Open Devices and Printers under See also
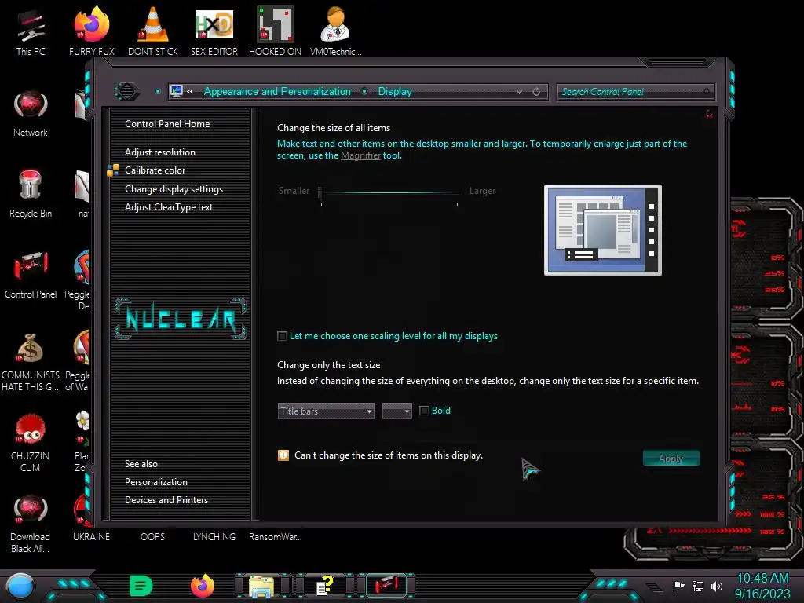The image size is (804, 603). click(x=166, y=499)
